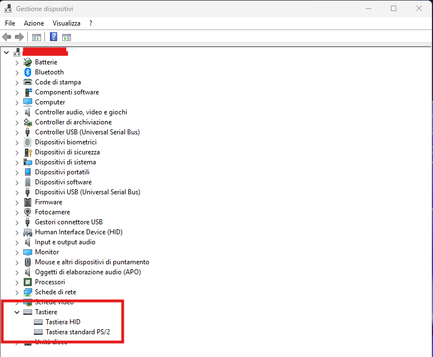Click the Forward arrow toolbar icon
The width and height of the screenshot is (433, 357).
pos(19,37)
